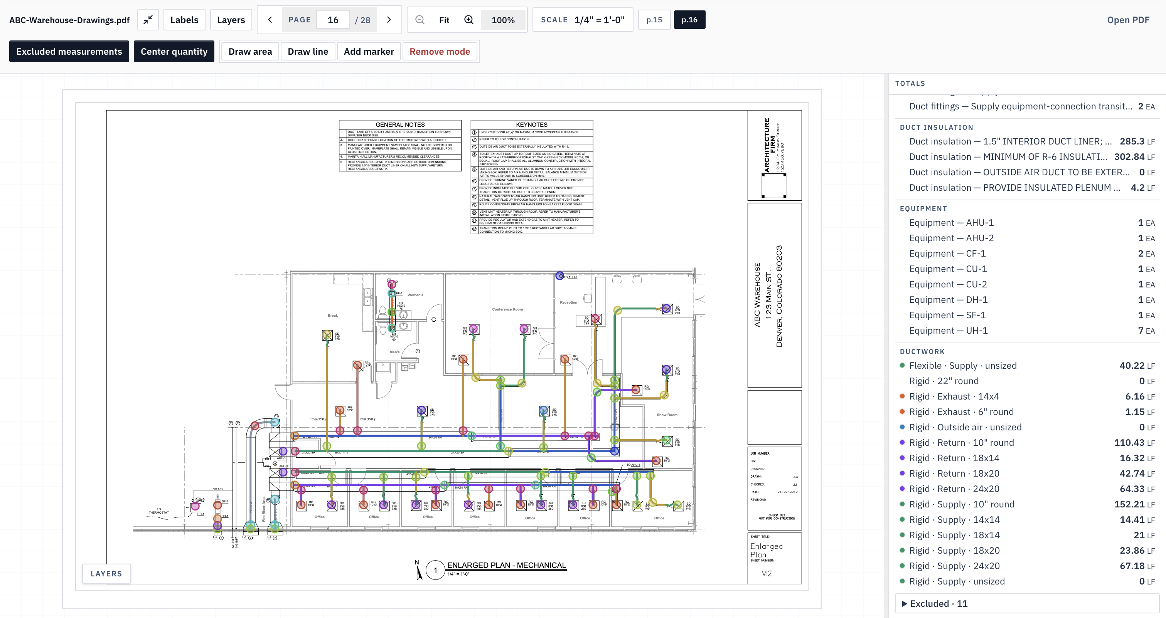
Task: Toggle Excluded measurements
Action: [x=69, y=52]
